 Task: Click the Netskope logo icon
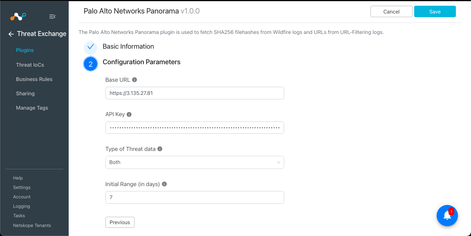pos(18,16)
